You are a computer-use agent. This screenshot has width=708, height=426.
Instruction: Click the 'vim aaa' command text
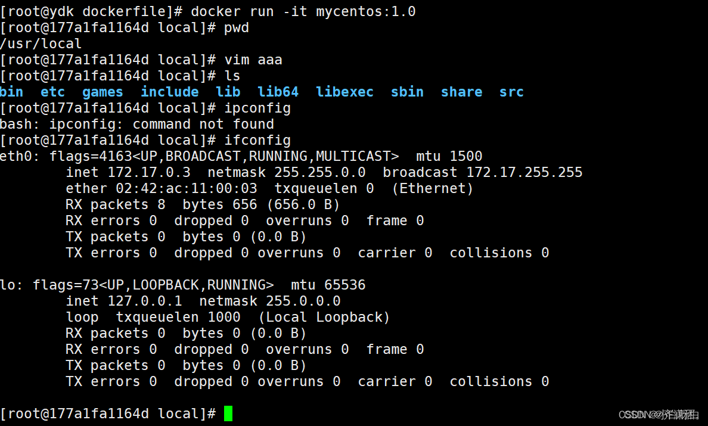point(253,60)
